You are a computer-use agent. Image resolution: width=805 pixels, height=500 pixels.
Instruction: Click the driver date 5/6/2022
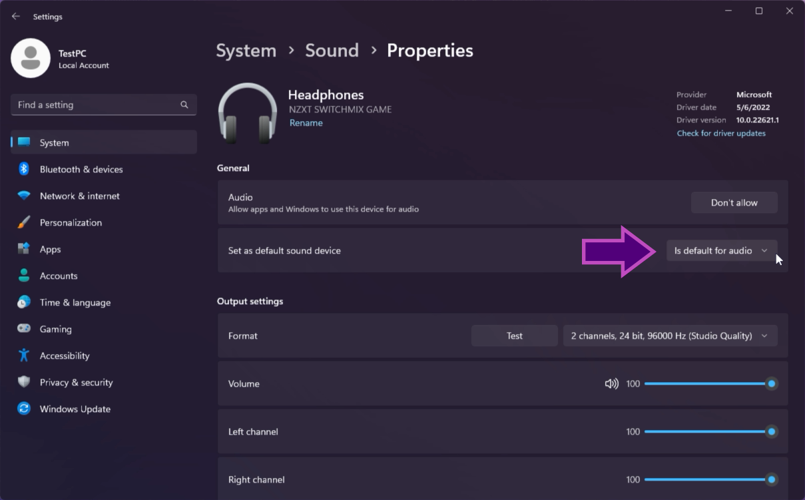click(753, 107)
